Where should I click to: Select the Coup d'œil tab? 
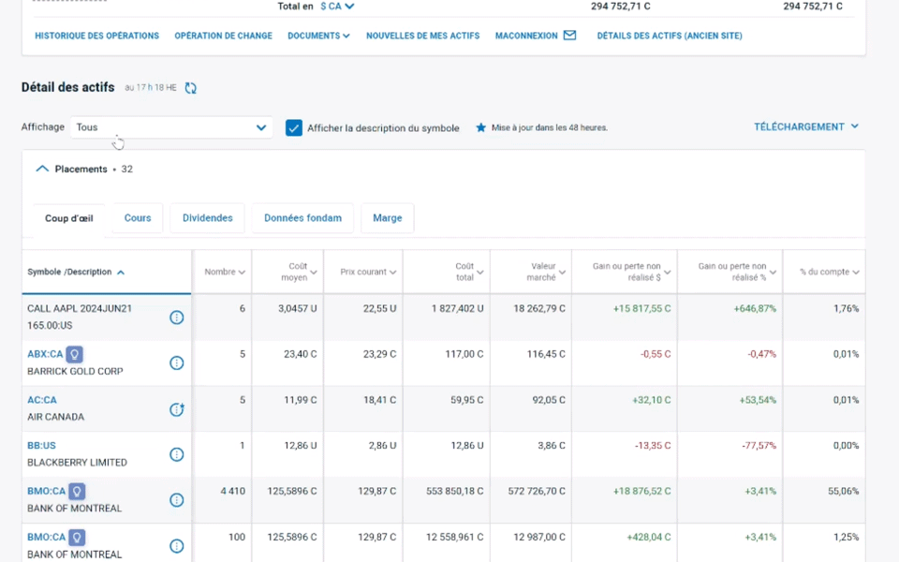click(x=68, y=218)
